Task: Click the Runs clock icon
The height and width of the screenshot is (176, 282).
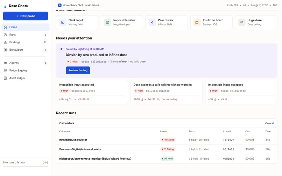Action: (x=5, y=35)
